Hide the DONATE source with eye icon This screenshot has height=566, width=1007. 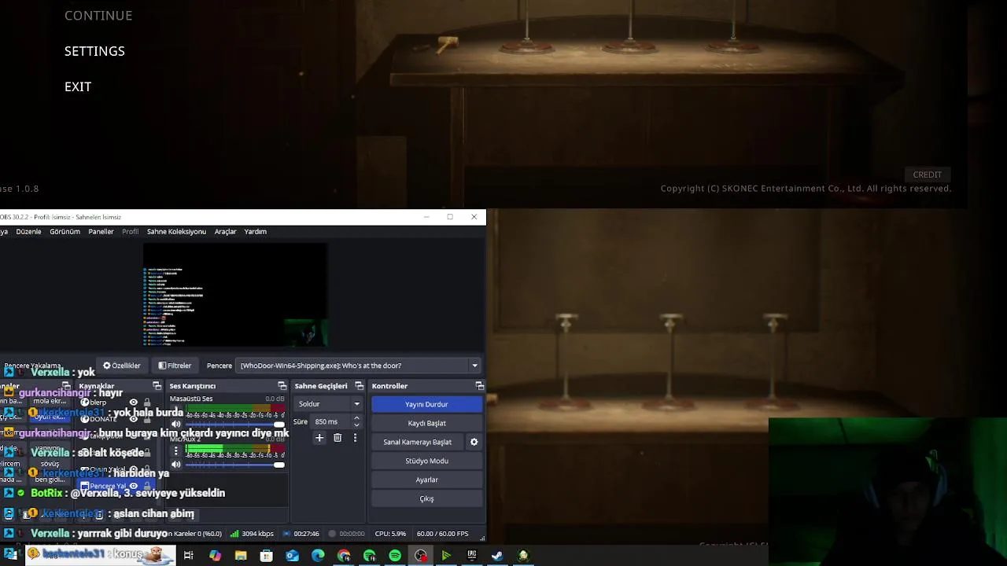coord(133,419)
